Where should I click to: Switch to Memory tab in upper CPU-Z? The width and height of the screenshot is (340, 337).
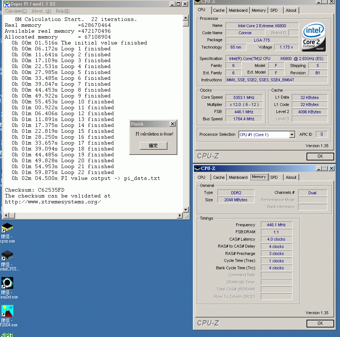pyautogui.click(x=258, y=10)
